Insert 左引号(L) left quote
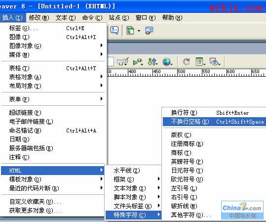266x222 pixels. 214,188
